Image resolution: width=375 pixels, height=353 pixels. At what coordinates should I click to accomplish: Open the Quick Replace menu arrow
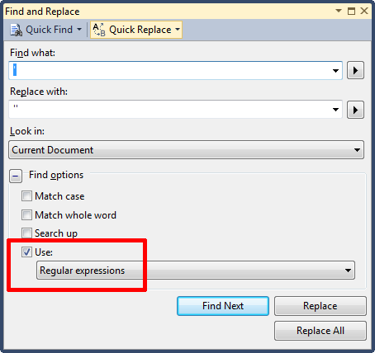pos(178,29)
